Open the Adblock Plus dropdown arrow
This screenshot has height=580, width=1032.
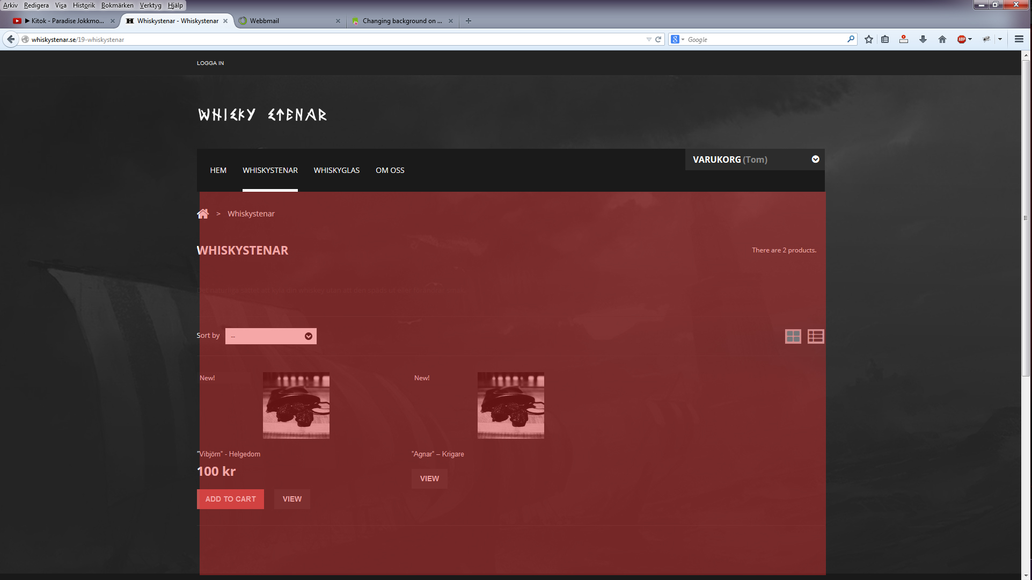(970, 39)
